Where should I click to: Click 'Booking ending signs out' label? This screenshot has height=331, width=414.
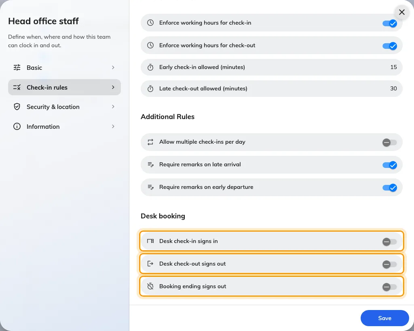coord(193,287)
